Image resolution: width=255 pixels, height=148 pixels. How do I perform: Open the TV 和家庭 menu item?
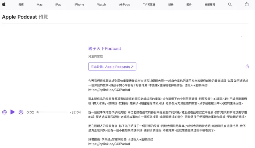tap(149, 4)
